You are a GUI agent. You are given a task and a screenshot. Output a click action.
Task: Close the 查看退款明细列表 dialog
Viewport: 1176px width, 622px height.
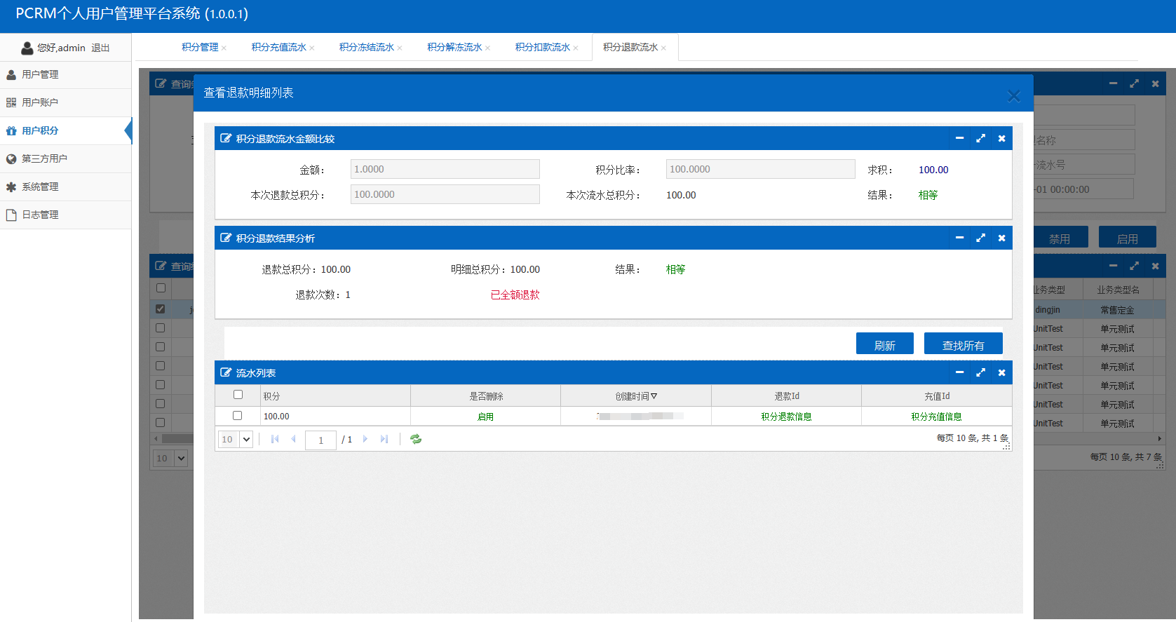pos(1013,96)
